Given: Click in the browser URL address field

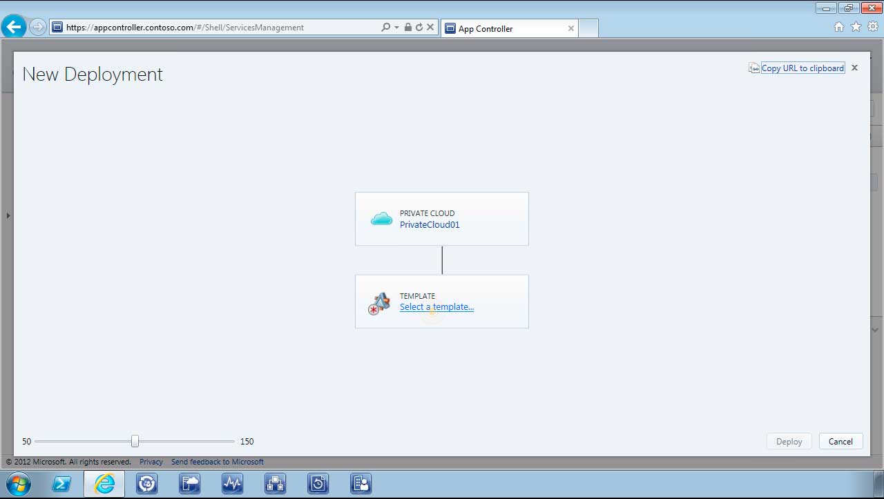Looking at the screenshot, I should (x=221, y=28).
